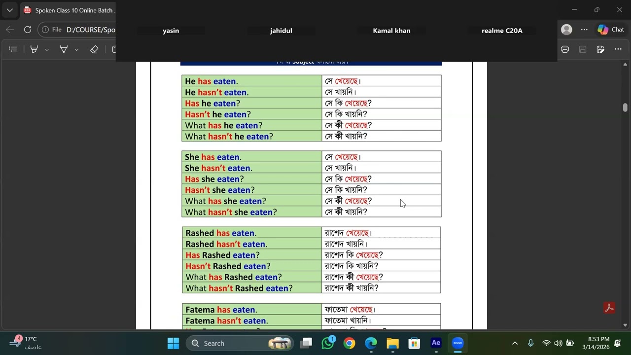Click the "He hasn't eaten." cell

tap(252, 92)
